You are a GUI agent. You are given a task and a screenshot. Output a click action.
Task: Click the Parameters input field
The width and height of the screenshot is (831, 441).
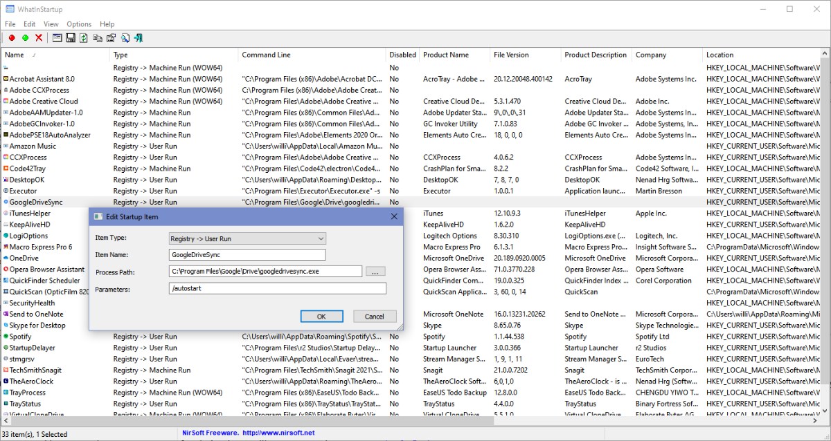(278, 288)
